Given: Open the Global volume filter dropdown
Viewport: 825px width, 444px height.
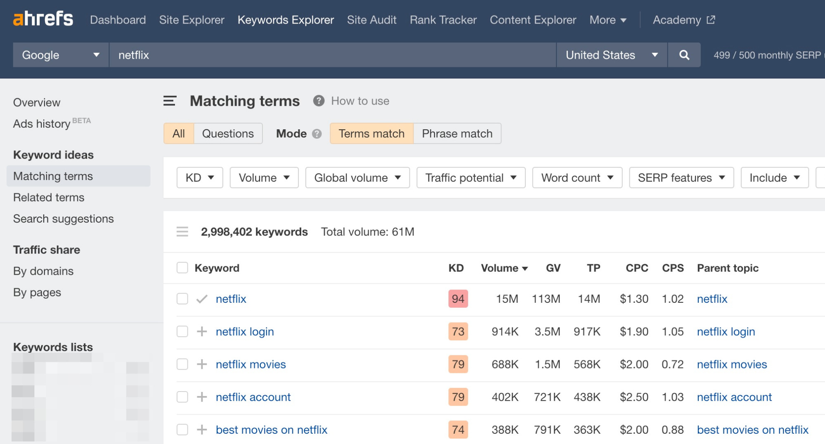Looking at the screenshot, I should (357, 178).
